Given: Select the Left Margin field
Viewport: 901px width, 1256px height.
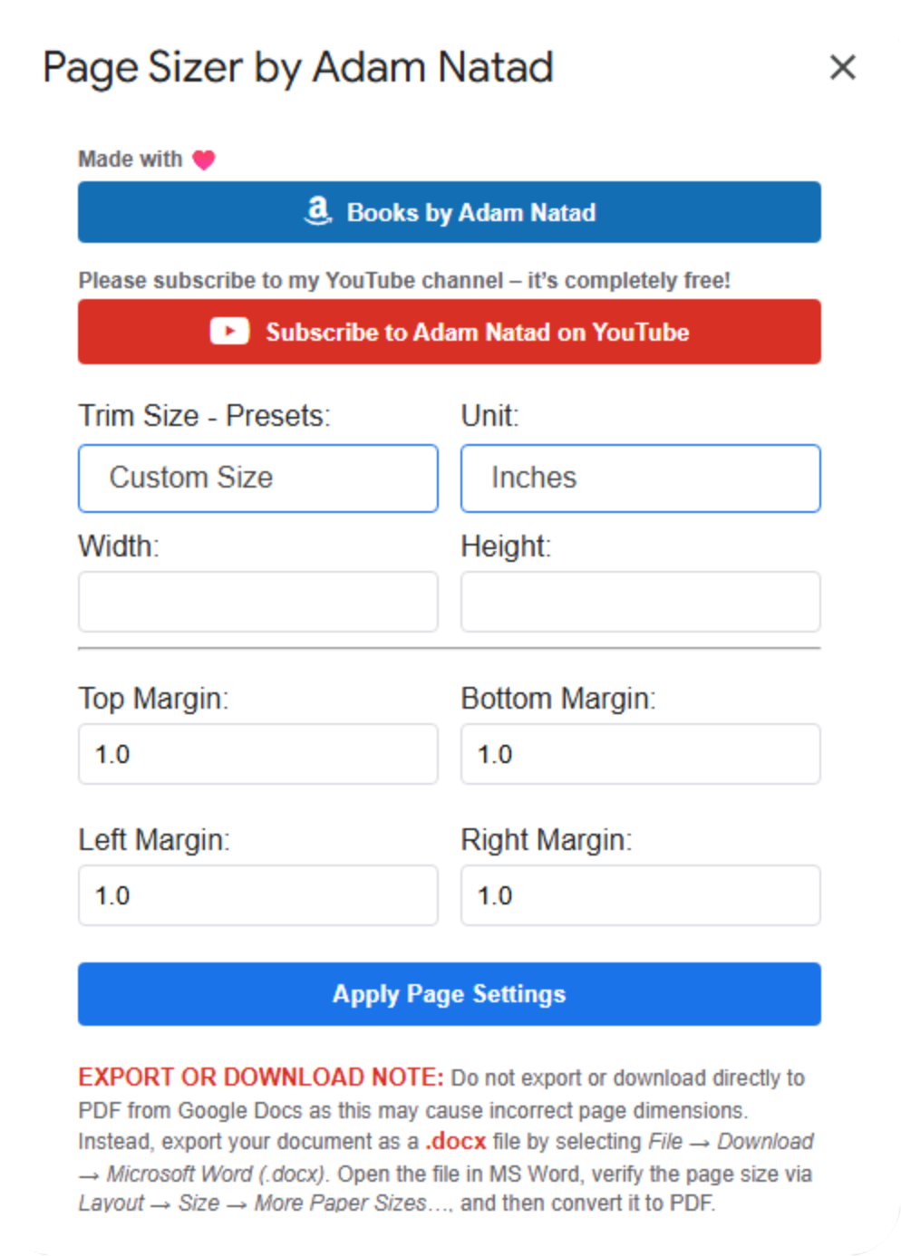Looking at the screenshot, I should click(x=258, y=895).
